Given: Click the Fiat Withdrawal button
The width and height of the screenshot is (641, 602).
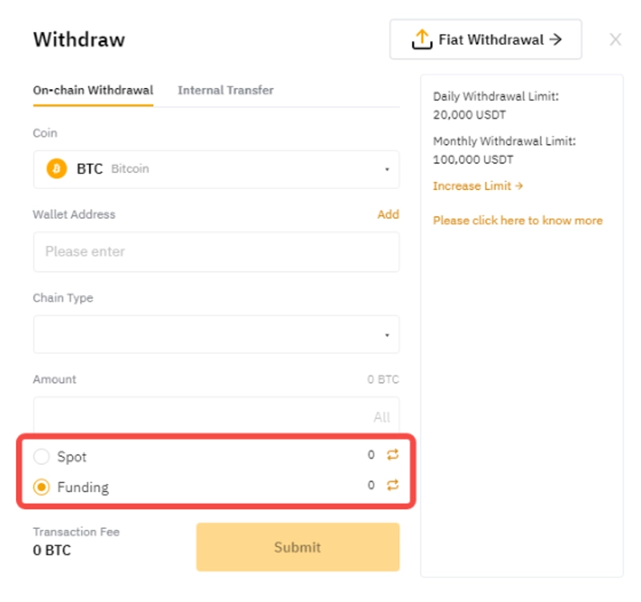Looking at the screenshot, I should point(486,39).
